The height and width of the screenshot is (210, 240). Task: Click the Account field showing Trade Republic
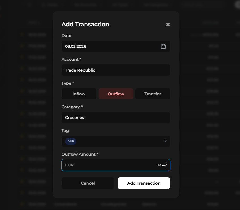click(x=116, y=70)
